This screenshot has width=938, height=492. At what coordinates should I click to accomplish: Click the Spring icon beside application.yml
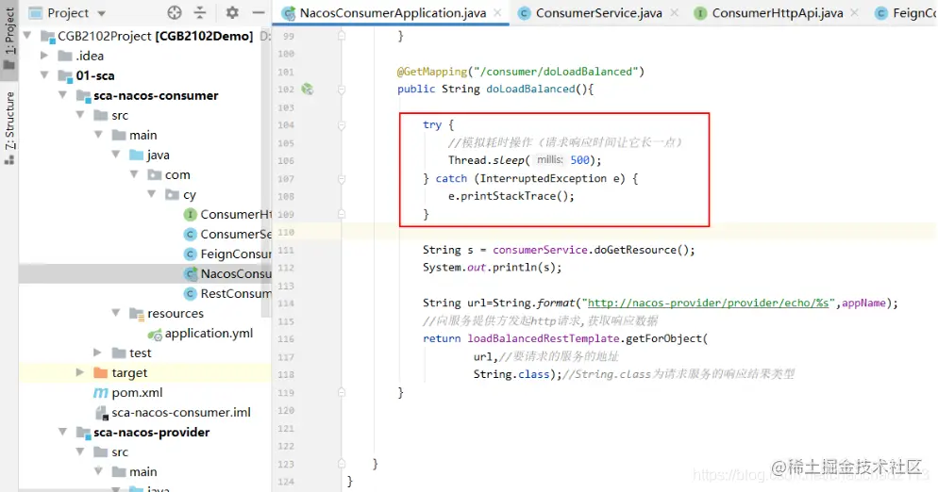(155, 334)
